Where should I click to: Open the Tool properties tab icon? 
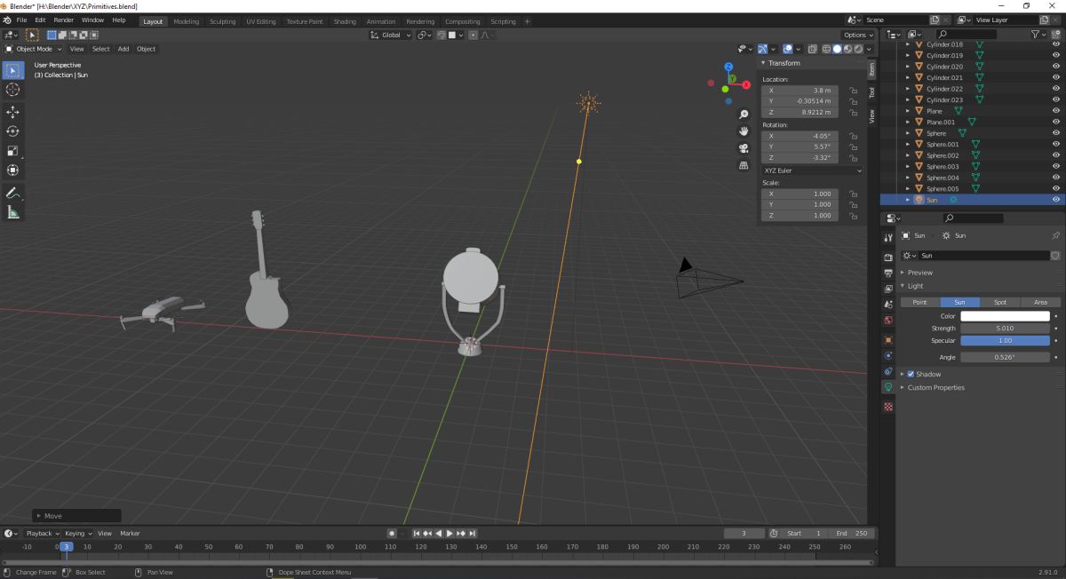[x=888, y=238]
